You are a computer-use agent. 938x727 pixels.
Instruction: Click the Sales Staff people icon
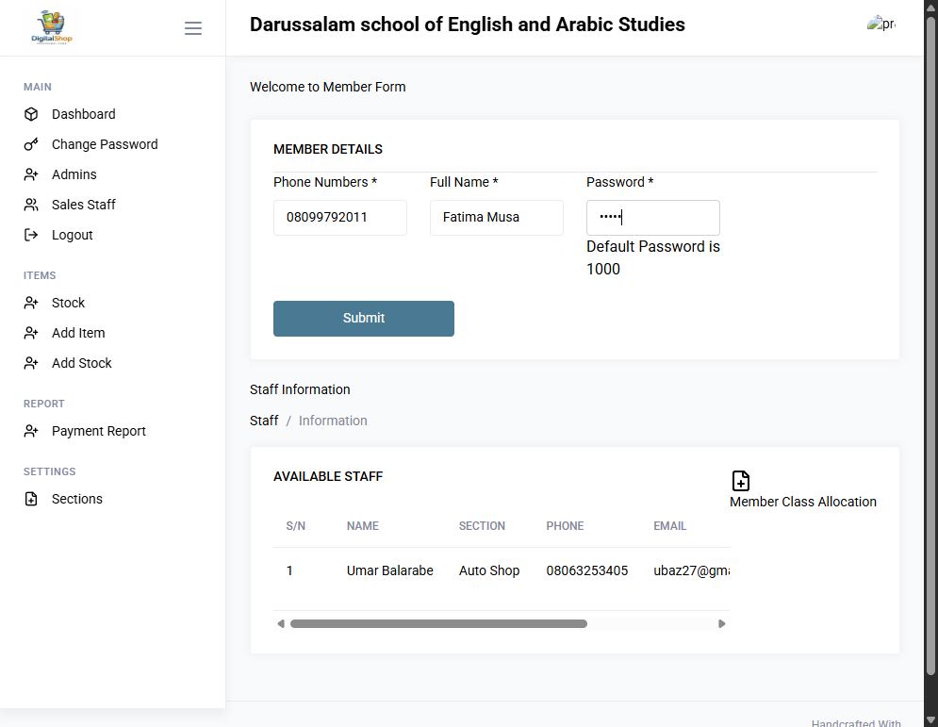(31, 205)
